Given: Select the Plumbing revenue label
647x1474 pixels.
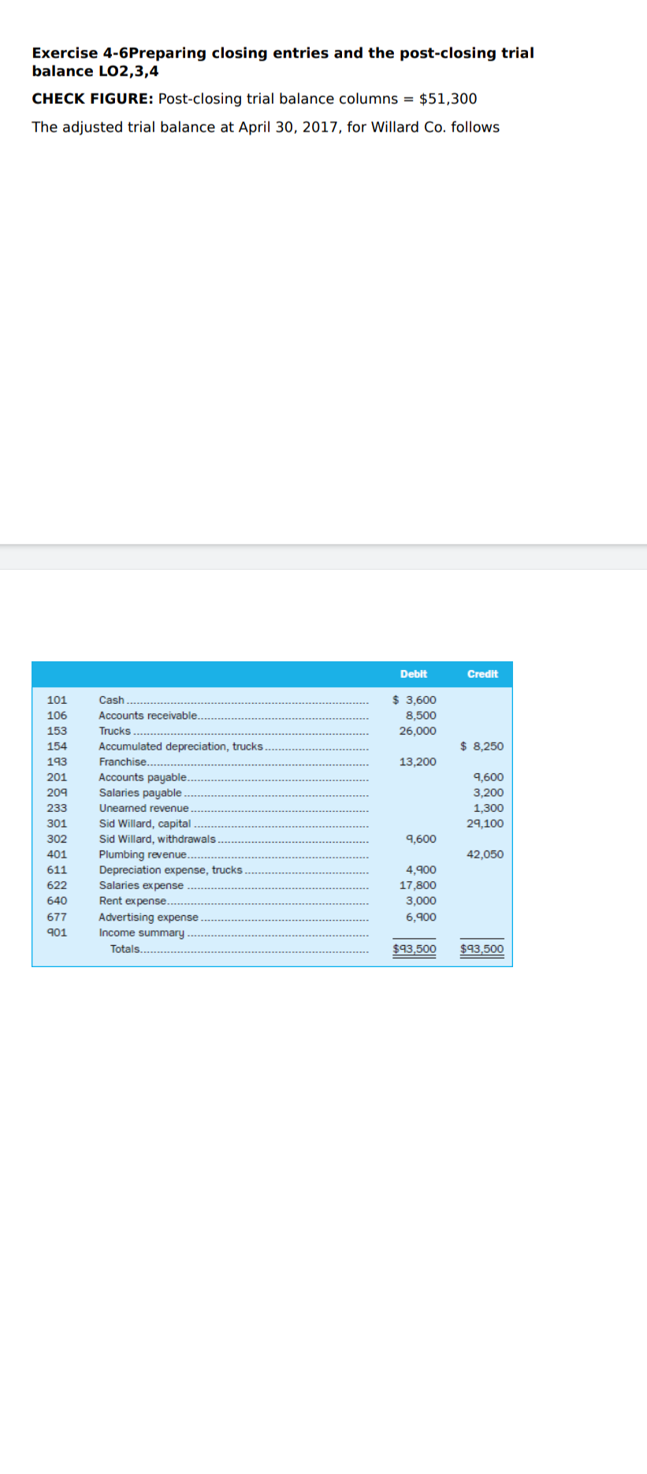Looking at the screenshot, I should [143, 854].
